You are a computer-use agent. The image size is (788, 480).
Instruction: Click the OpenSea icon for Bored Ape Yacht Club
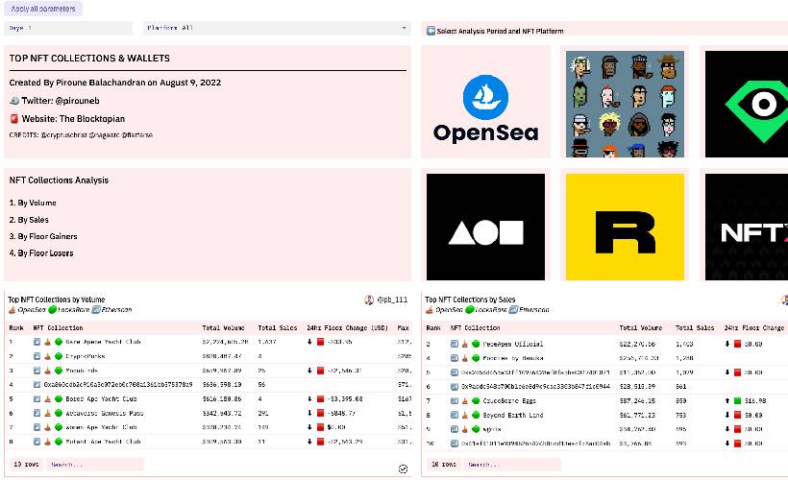pyautogui.click(x=47, y=399)
